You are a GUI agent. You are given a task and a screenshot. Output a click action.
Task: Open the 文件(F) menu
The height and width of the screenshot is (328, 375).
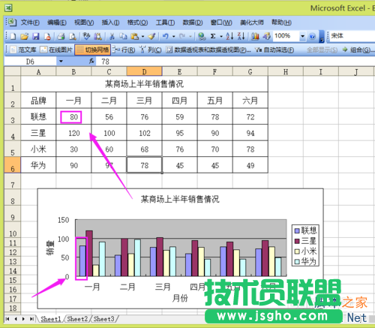(30, 23)
